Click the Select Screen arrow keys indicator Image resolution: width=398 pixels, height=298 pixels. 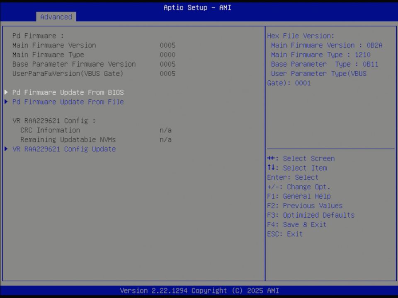tap(272, 158)
